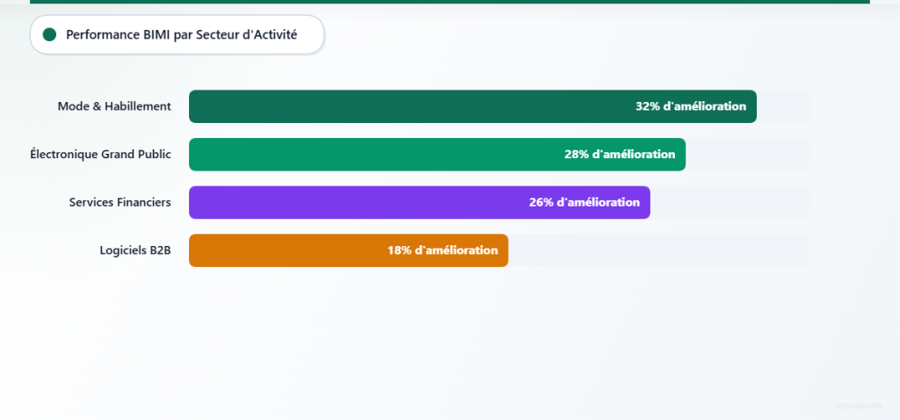Open the faint skysnag.com watermark link

coord(856,405)
